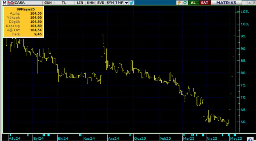Image resolution: width=256 pixels, height=141 pixels.
Task: Click the KHN toolbar button
Action: [91, 3]
